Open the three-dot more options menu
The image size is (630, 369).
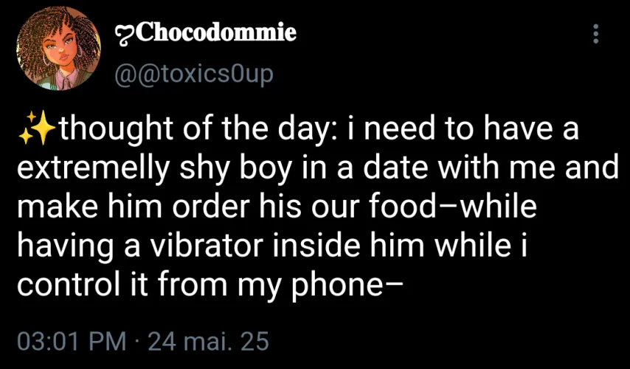pyautogui.click(x=596, y=34)
